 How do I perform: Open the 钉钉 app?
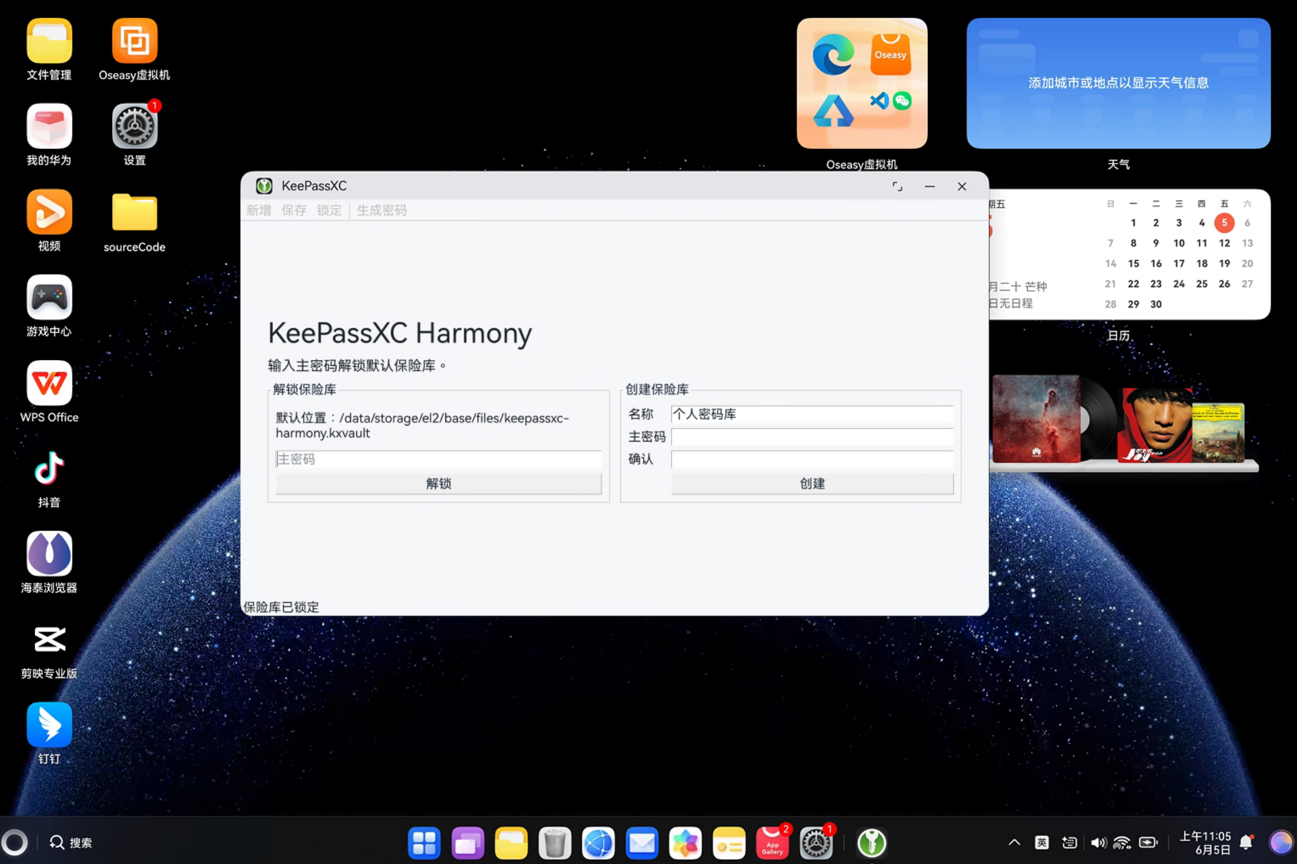[x=49, y=725]
